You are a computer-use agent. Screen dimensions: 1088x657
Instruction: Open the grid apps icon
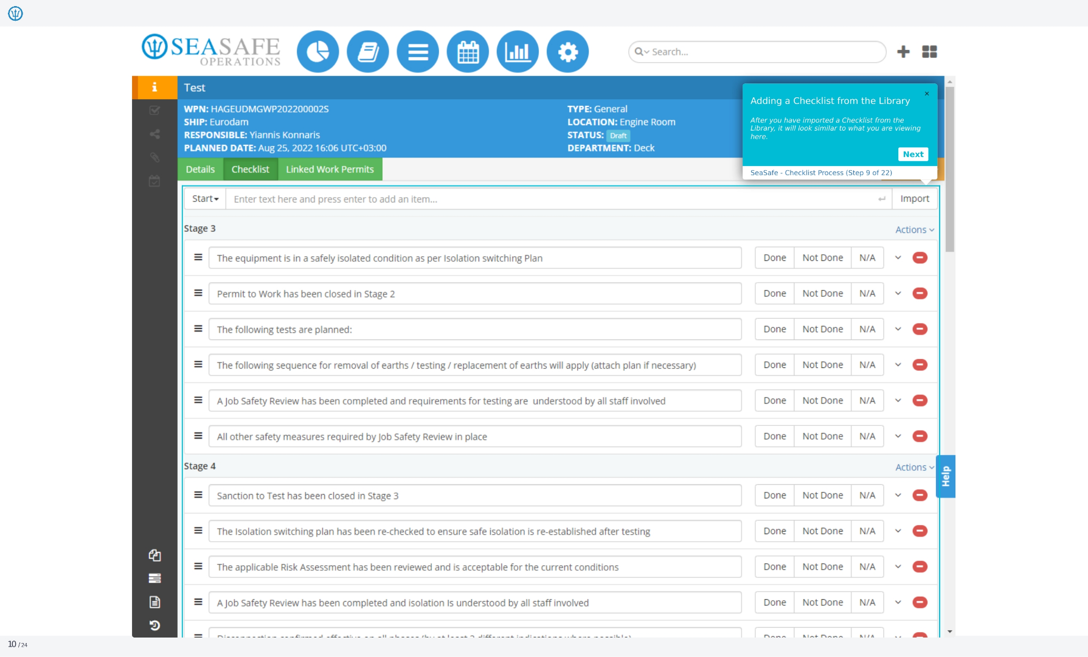(x=929, y=52)
